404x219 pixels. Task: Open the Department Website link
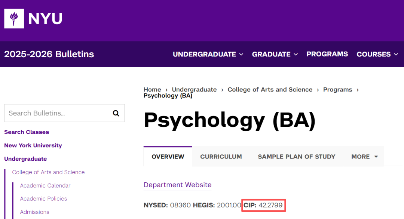pyautogui.click(x=177, y=185)
